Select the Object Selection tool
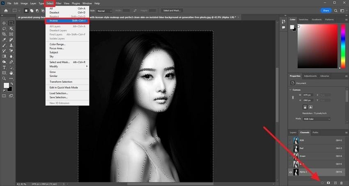 [x=11, y=29]
